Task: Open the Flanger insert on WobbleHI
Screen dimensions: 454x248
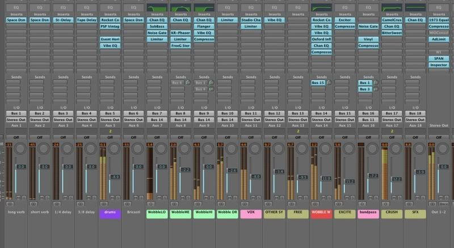Action: click(204, 26)
